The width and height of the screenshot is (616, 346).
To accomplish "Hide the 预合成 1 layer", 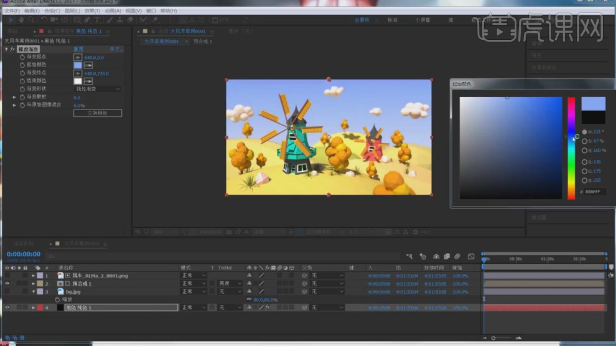I will [7, 283].
